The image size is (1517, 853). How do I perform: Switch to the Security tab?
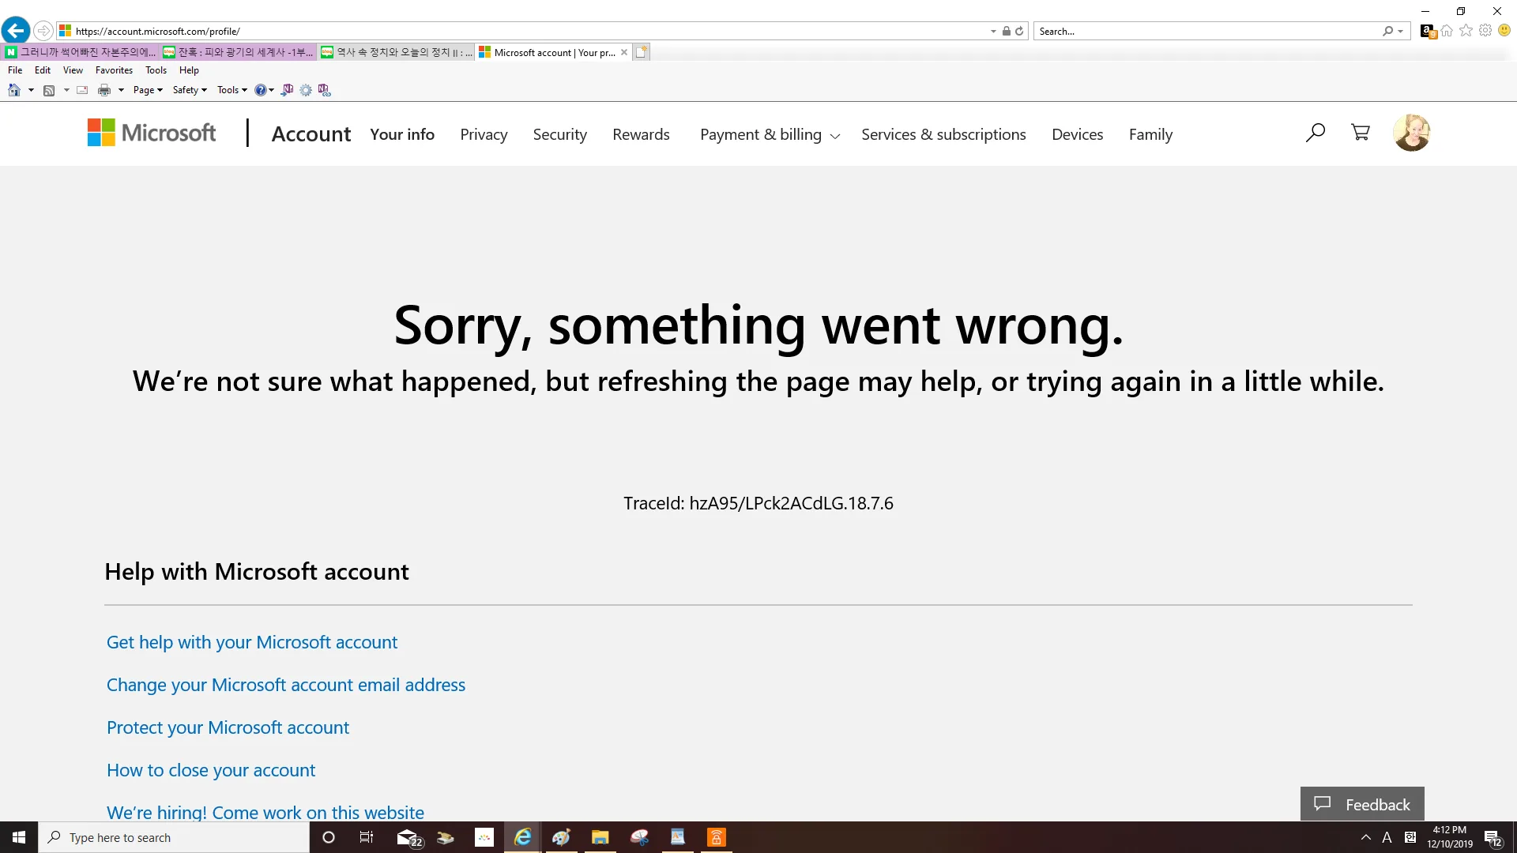click(559, 134)
